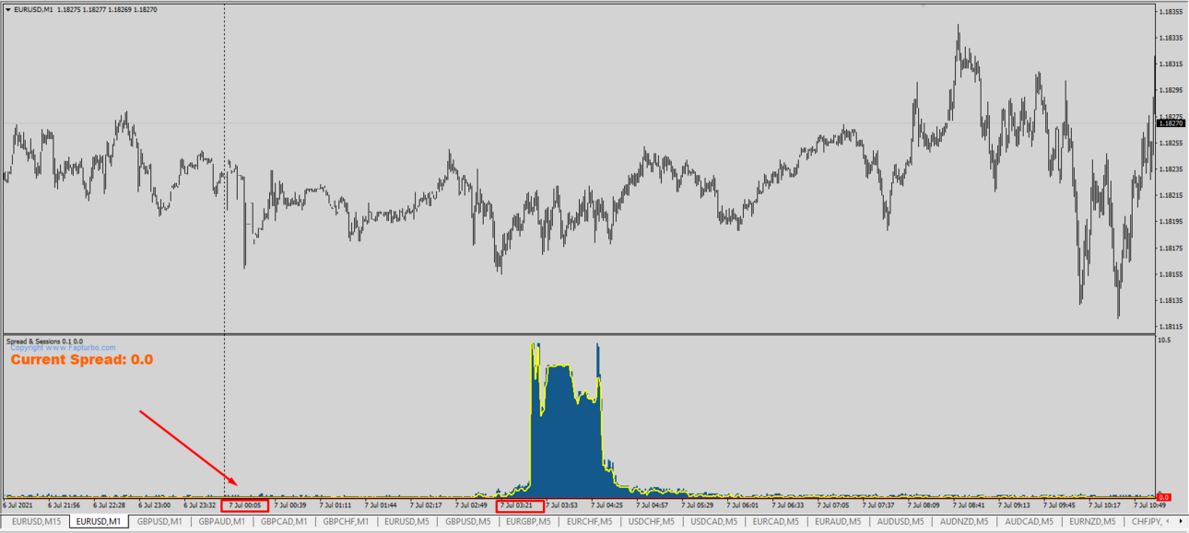
Task: Switch to the EURCHF,M5 tab
Action: pyautogui.click(x=590, y=522)
